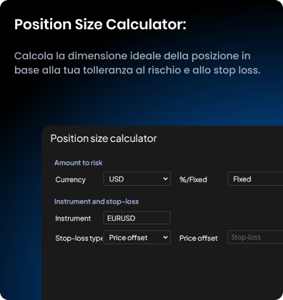Click the Stop-loss type label

[79, 238]
